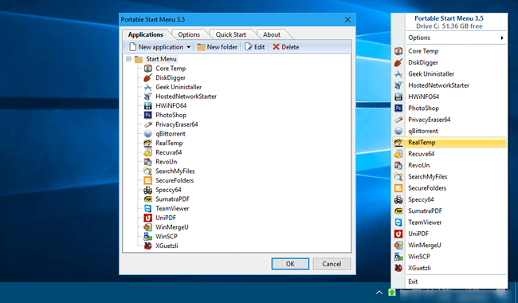Click UniPDF red icon in popup menu

pyautogui.click(x=398, y=234)
